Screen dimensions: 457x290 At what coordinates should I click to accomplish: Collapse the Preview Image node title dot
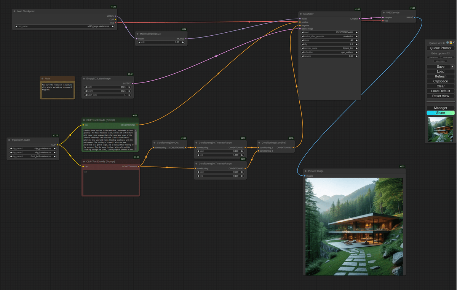point(306,171)
